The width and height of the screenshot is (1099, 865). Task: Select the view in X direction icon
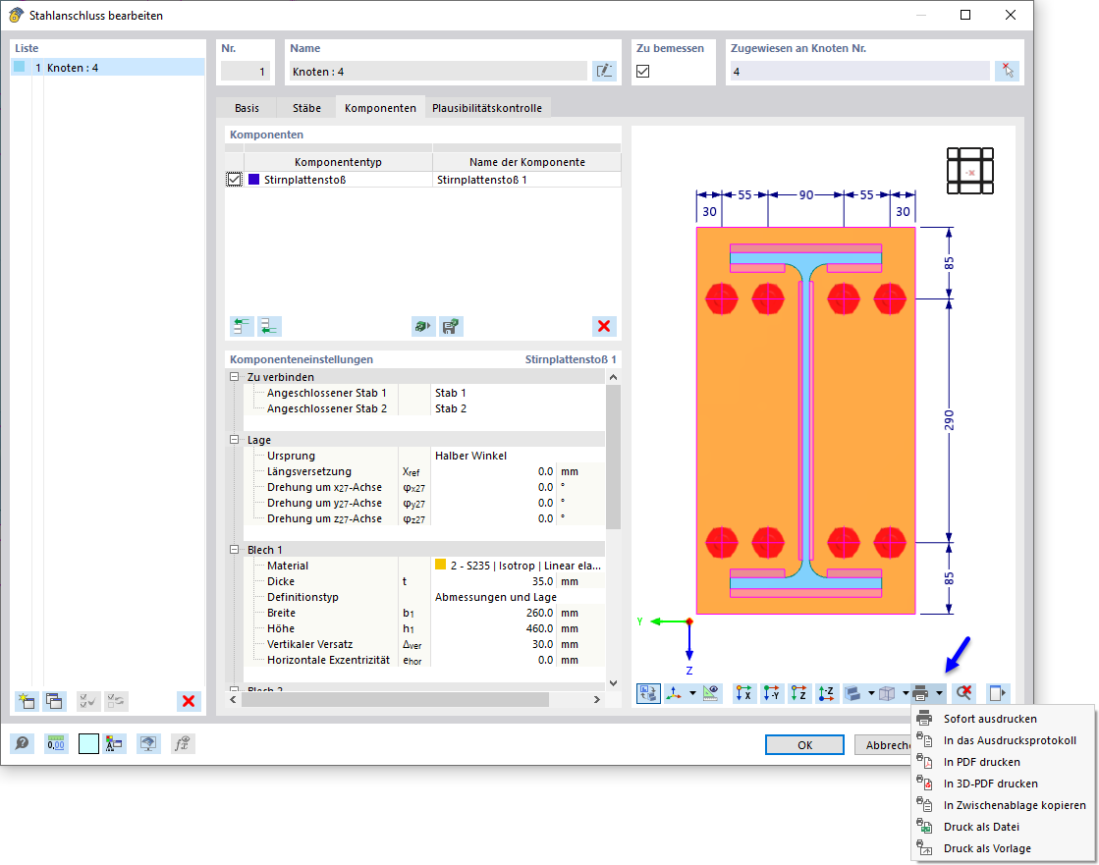tap(743, 693)
